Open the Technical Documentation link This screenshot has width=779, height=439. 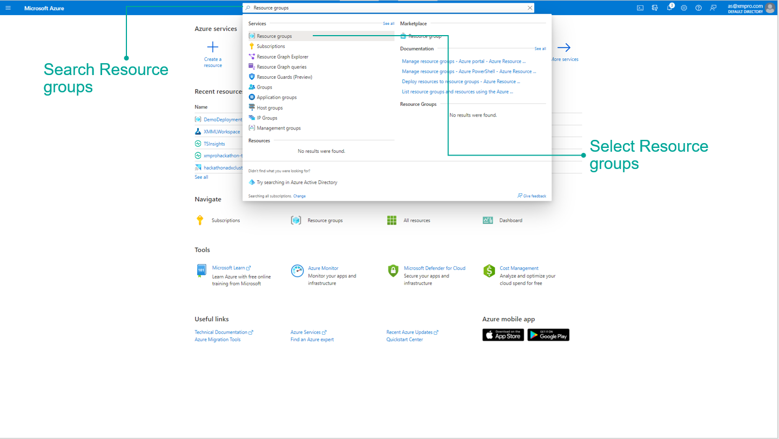click(x=224, y=333)
